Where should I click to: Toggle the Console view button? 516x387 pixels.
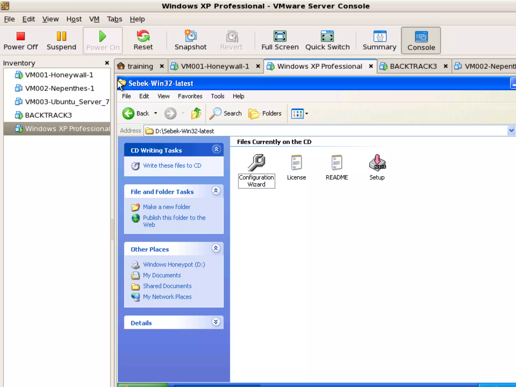pos(421,41)
